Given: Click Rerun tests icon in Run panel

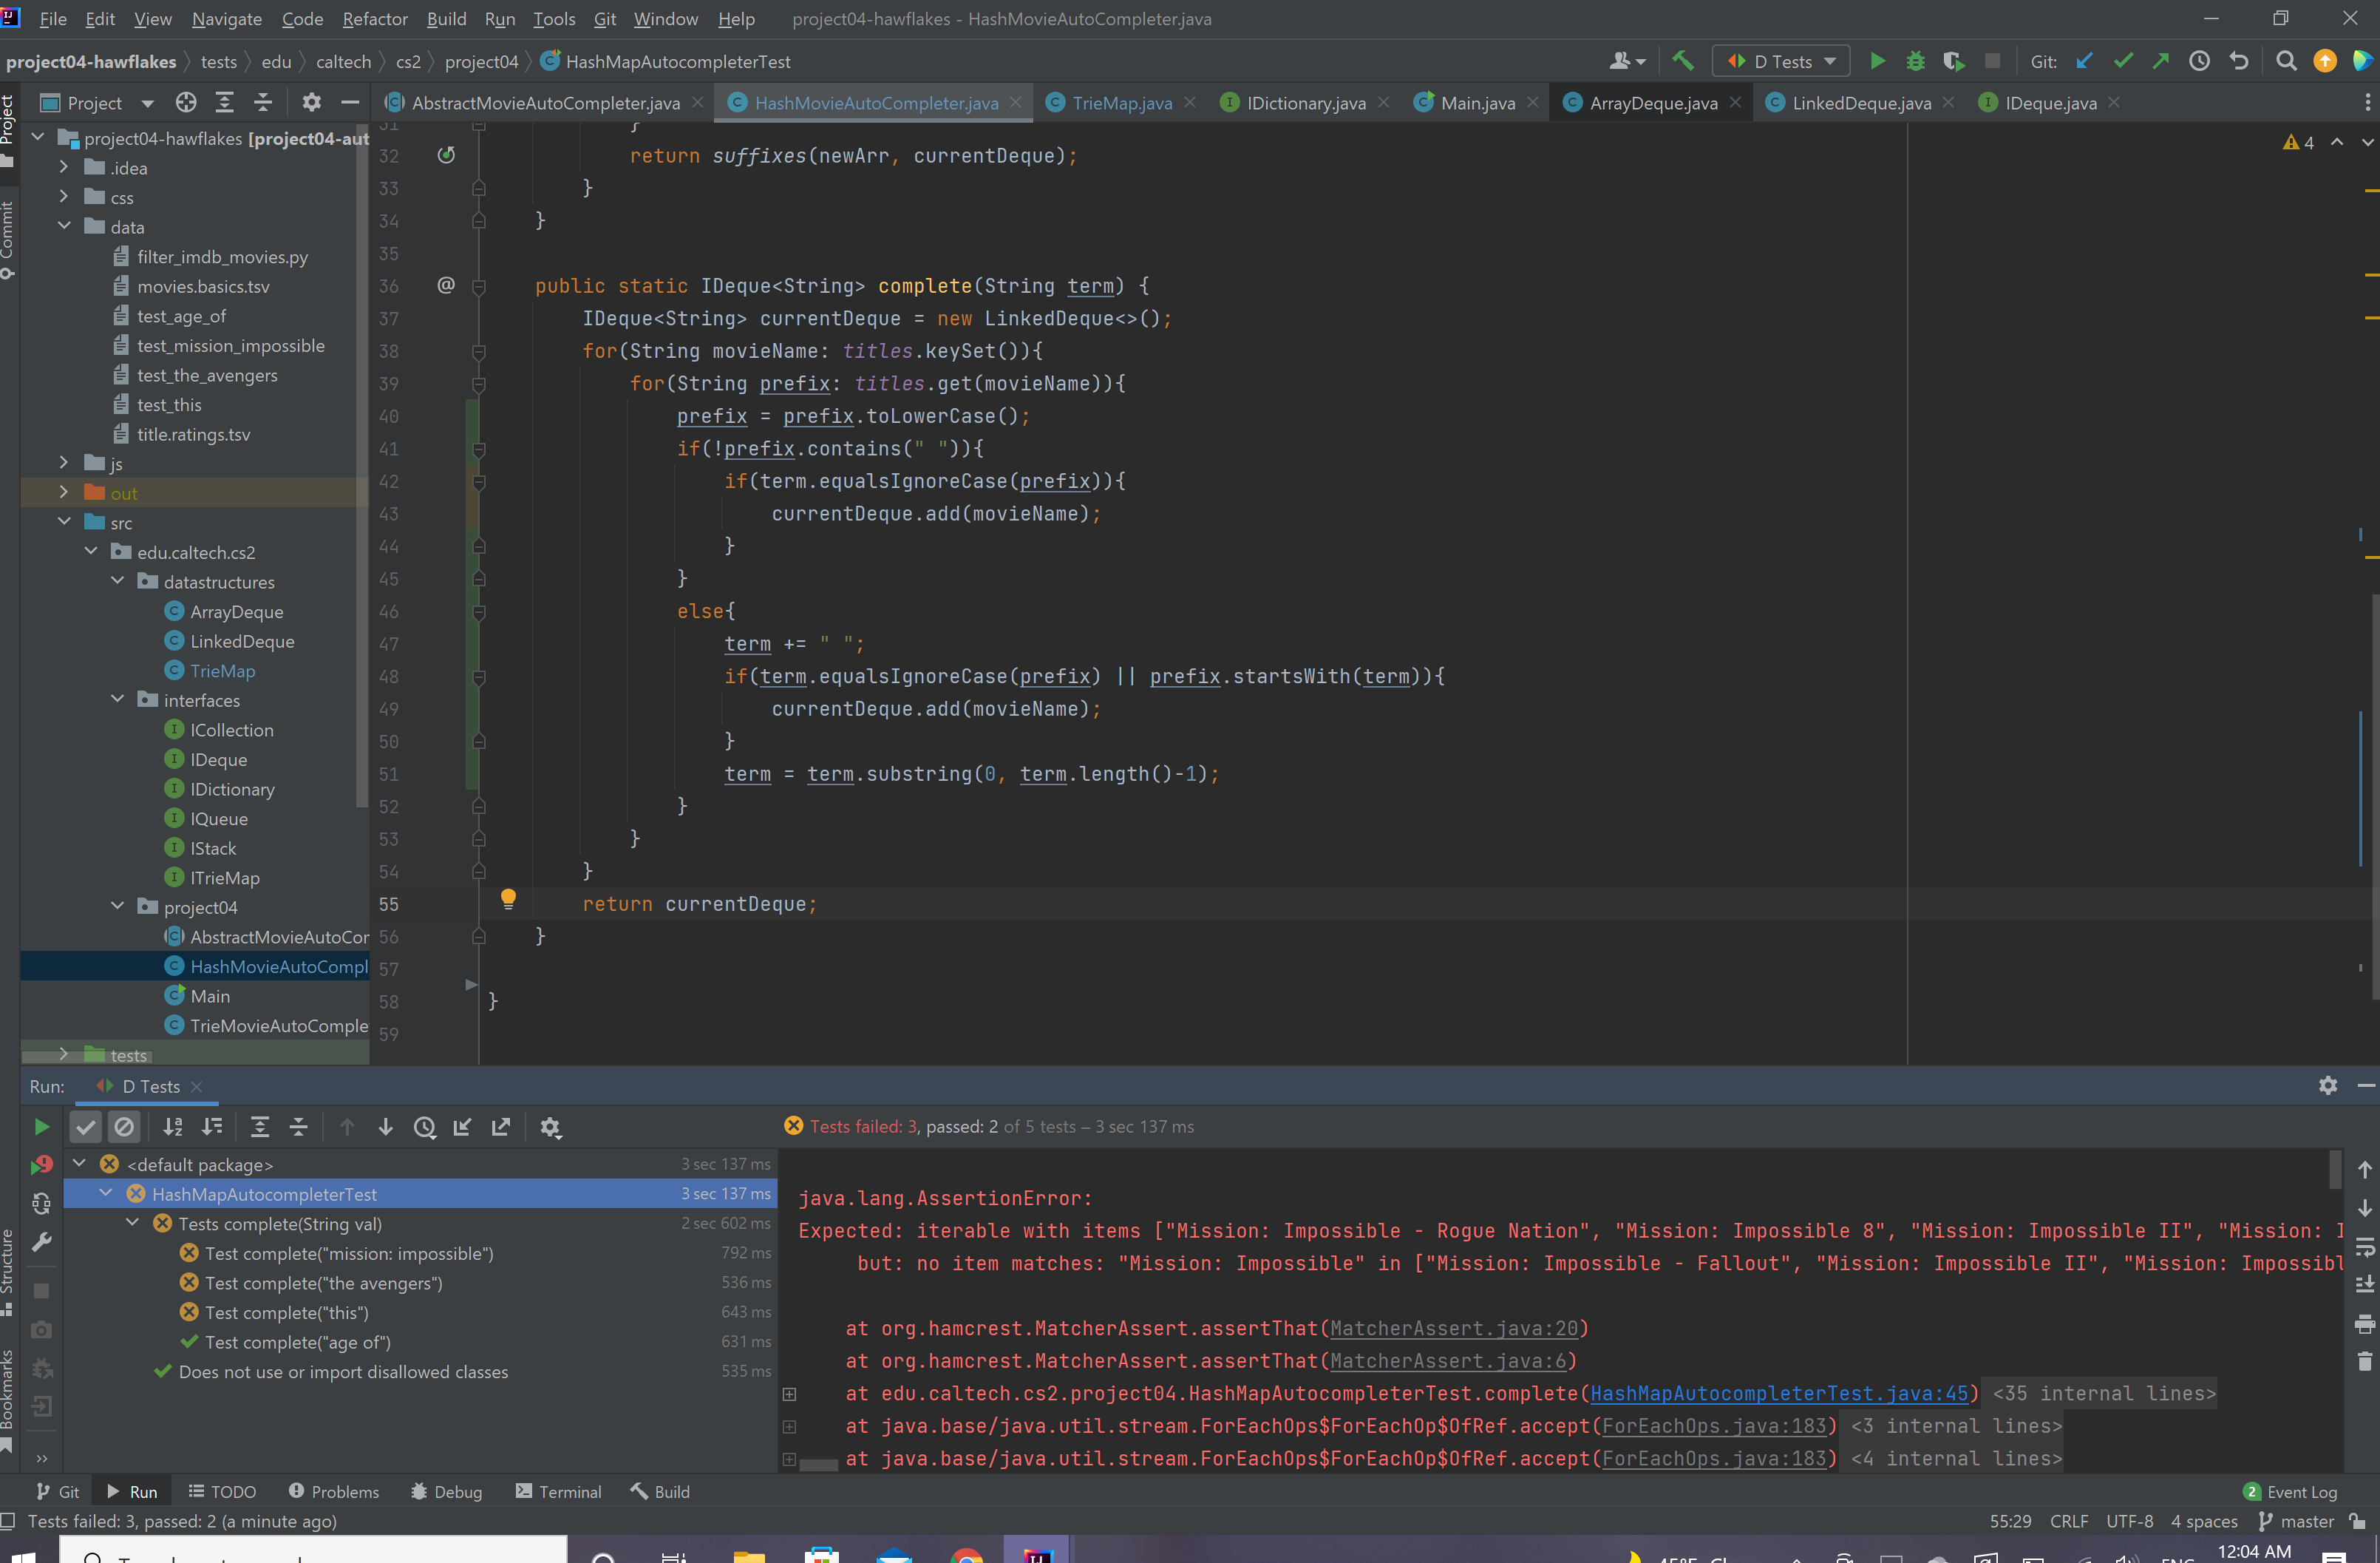Looking at the screenshot, I should [41, 1127].
